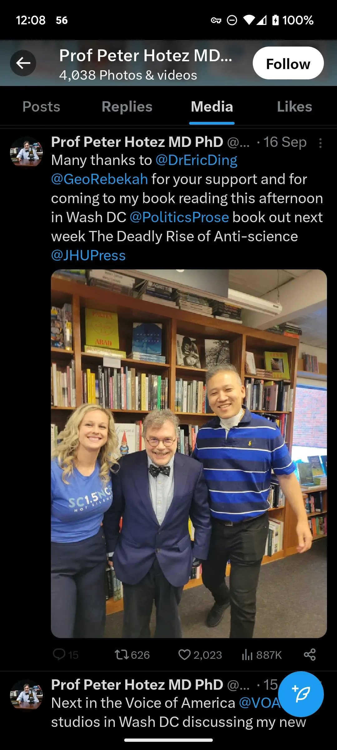Open Peter Hotez avatar on first post
Viewport: 337px width, 750px height.
(27, 152)
